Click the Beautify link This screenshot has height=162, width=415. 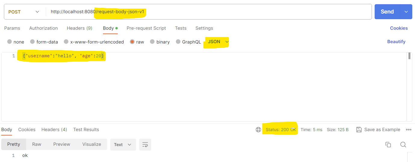click(396, 42)
